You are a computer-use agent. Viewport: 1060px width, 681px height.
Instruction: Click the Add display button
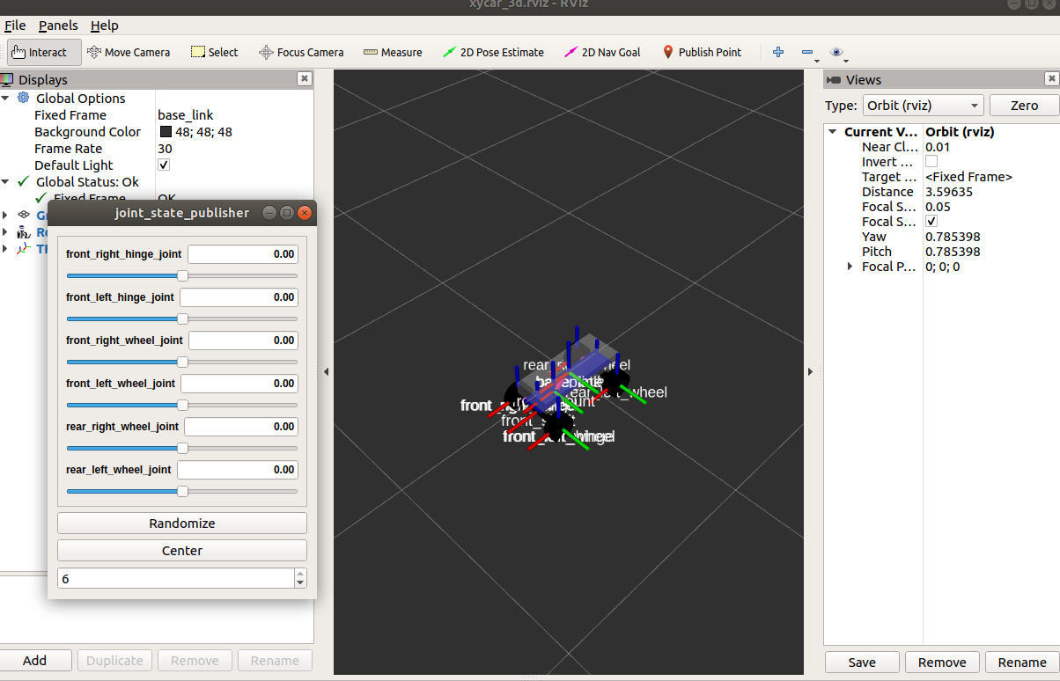(35, 661)
